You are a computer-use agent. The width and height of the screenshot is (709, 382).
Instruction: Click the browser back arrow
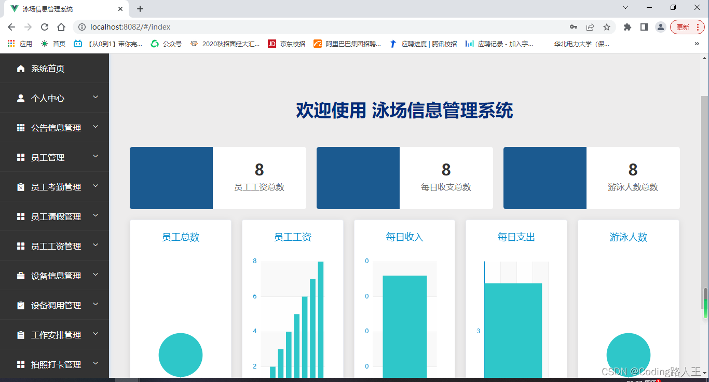[11, 27]
